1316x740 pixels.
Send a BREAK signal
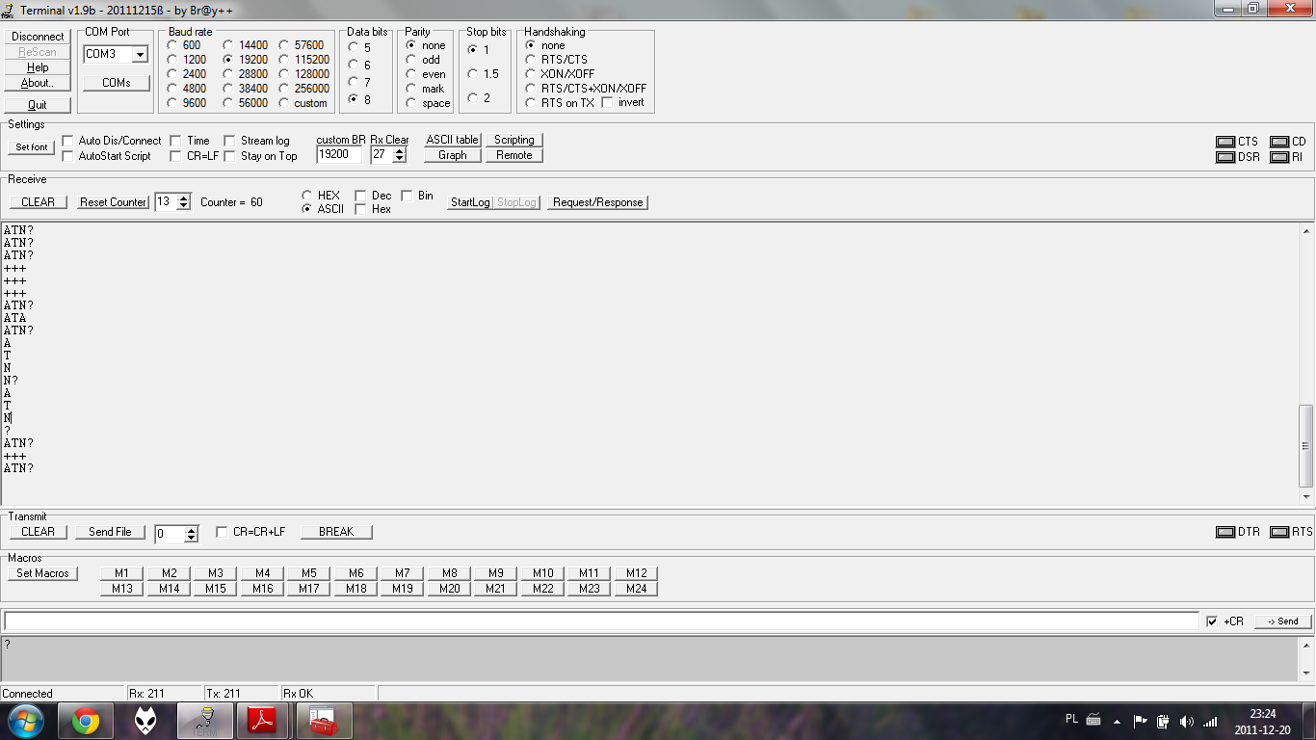[336, 532]
